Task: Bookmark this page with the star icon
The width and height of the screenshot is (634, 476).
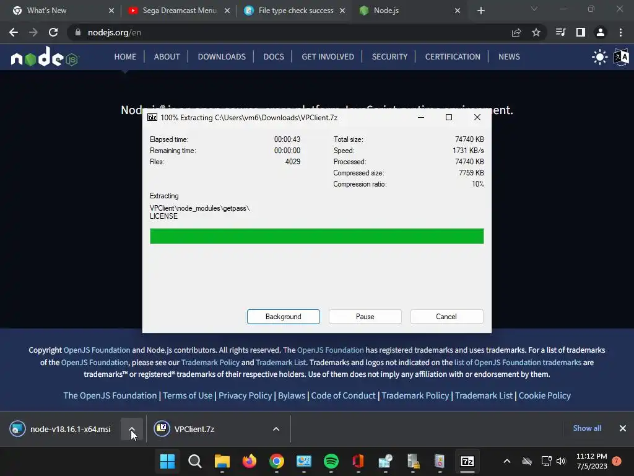Action: click(536, 32)
